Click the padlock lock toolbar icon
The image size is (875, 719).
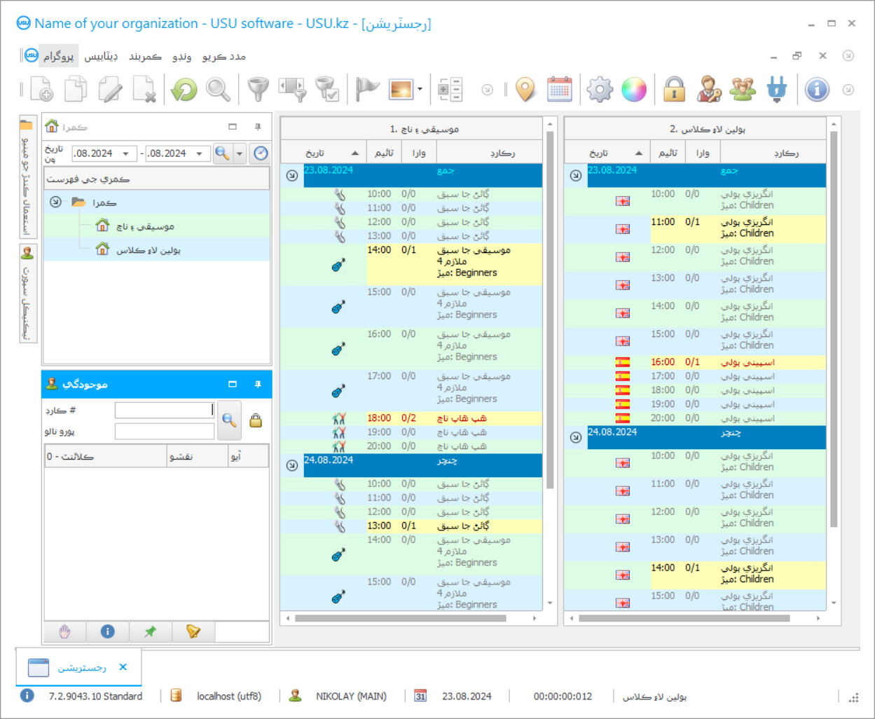(x=674, y=90)
